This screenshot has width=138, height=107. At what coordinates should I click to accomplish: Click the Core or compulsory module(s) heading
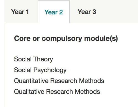66,39
